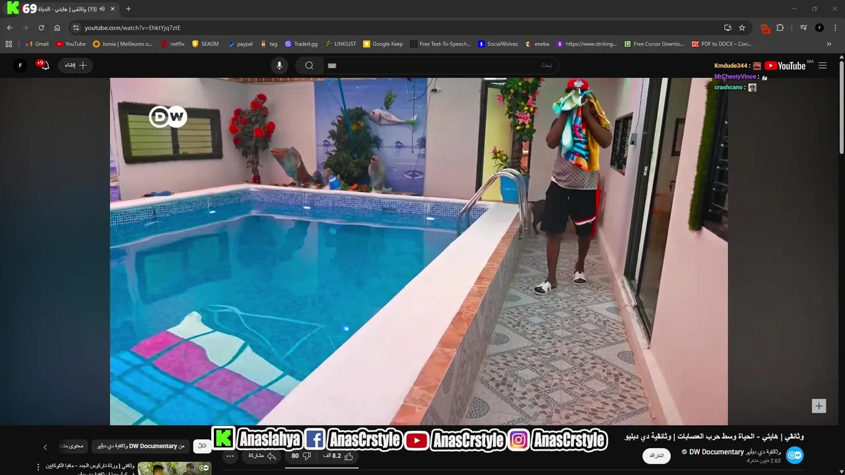Click the plus button on video corner
Screen dimensions: 845x475
pos(819,406)
